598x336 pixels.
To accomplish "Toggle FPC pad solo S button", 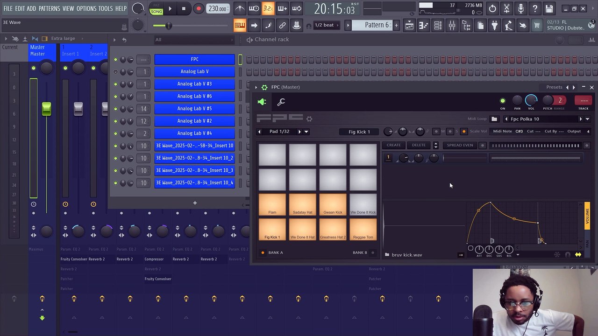I will tap(450, 132).
